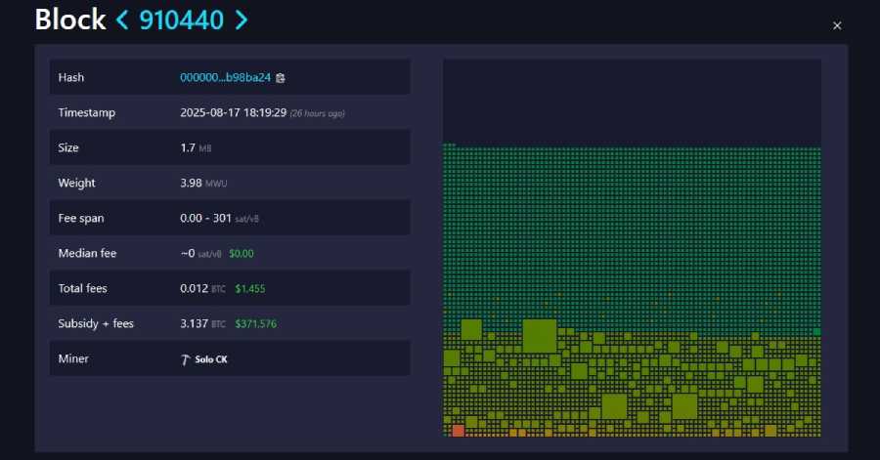Go to the next block arrow
Image resolution: width=880 pixels, height=460 pixels.
coord(242,21)
